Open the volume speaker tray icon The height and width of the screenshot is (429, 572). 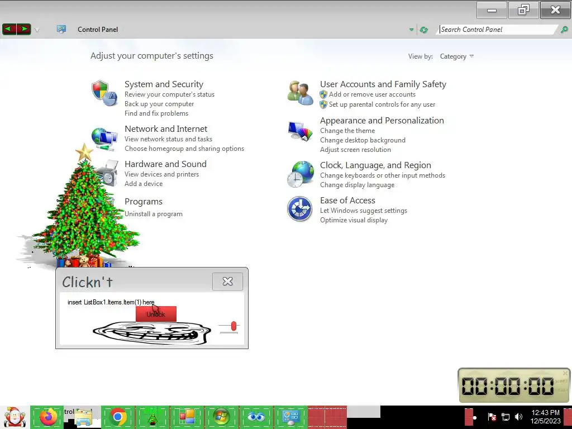tap(518, 417)
